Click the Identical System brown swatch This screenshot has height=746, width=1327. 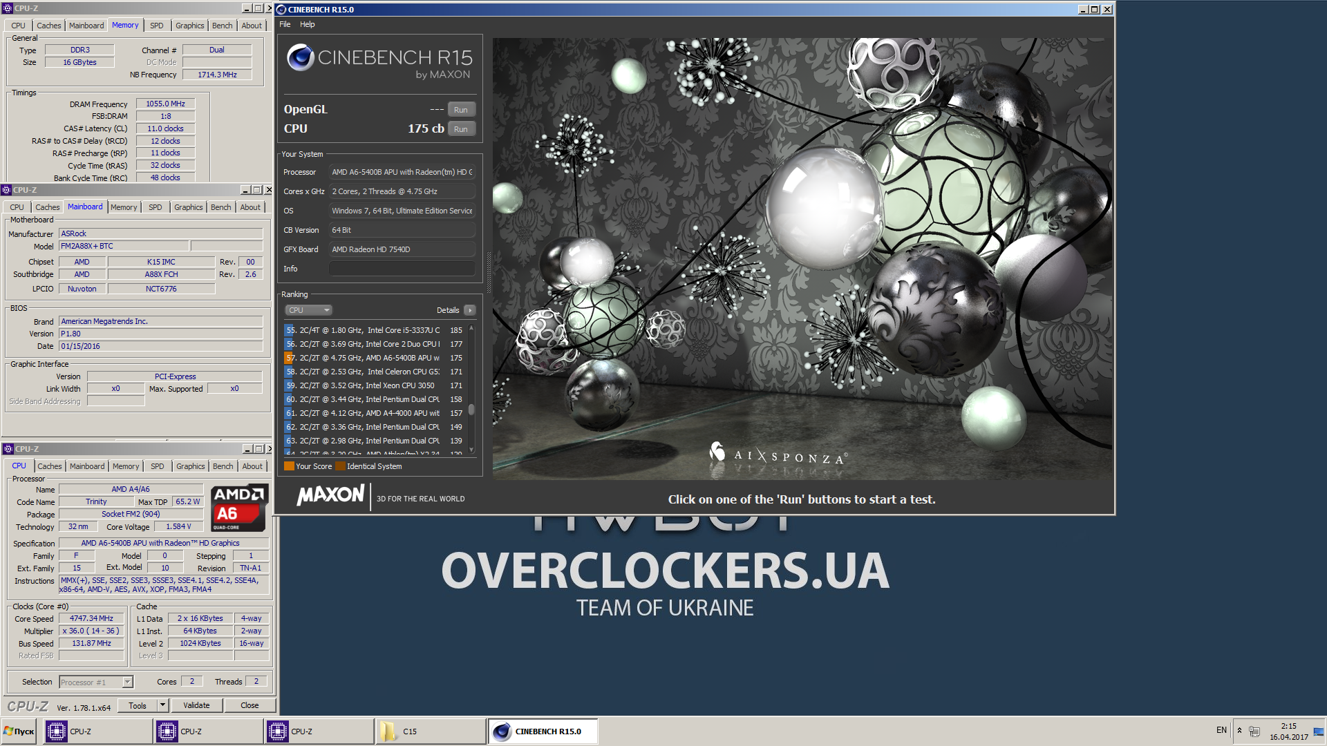(340, 466)
